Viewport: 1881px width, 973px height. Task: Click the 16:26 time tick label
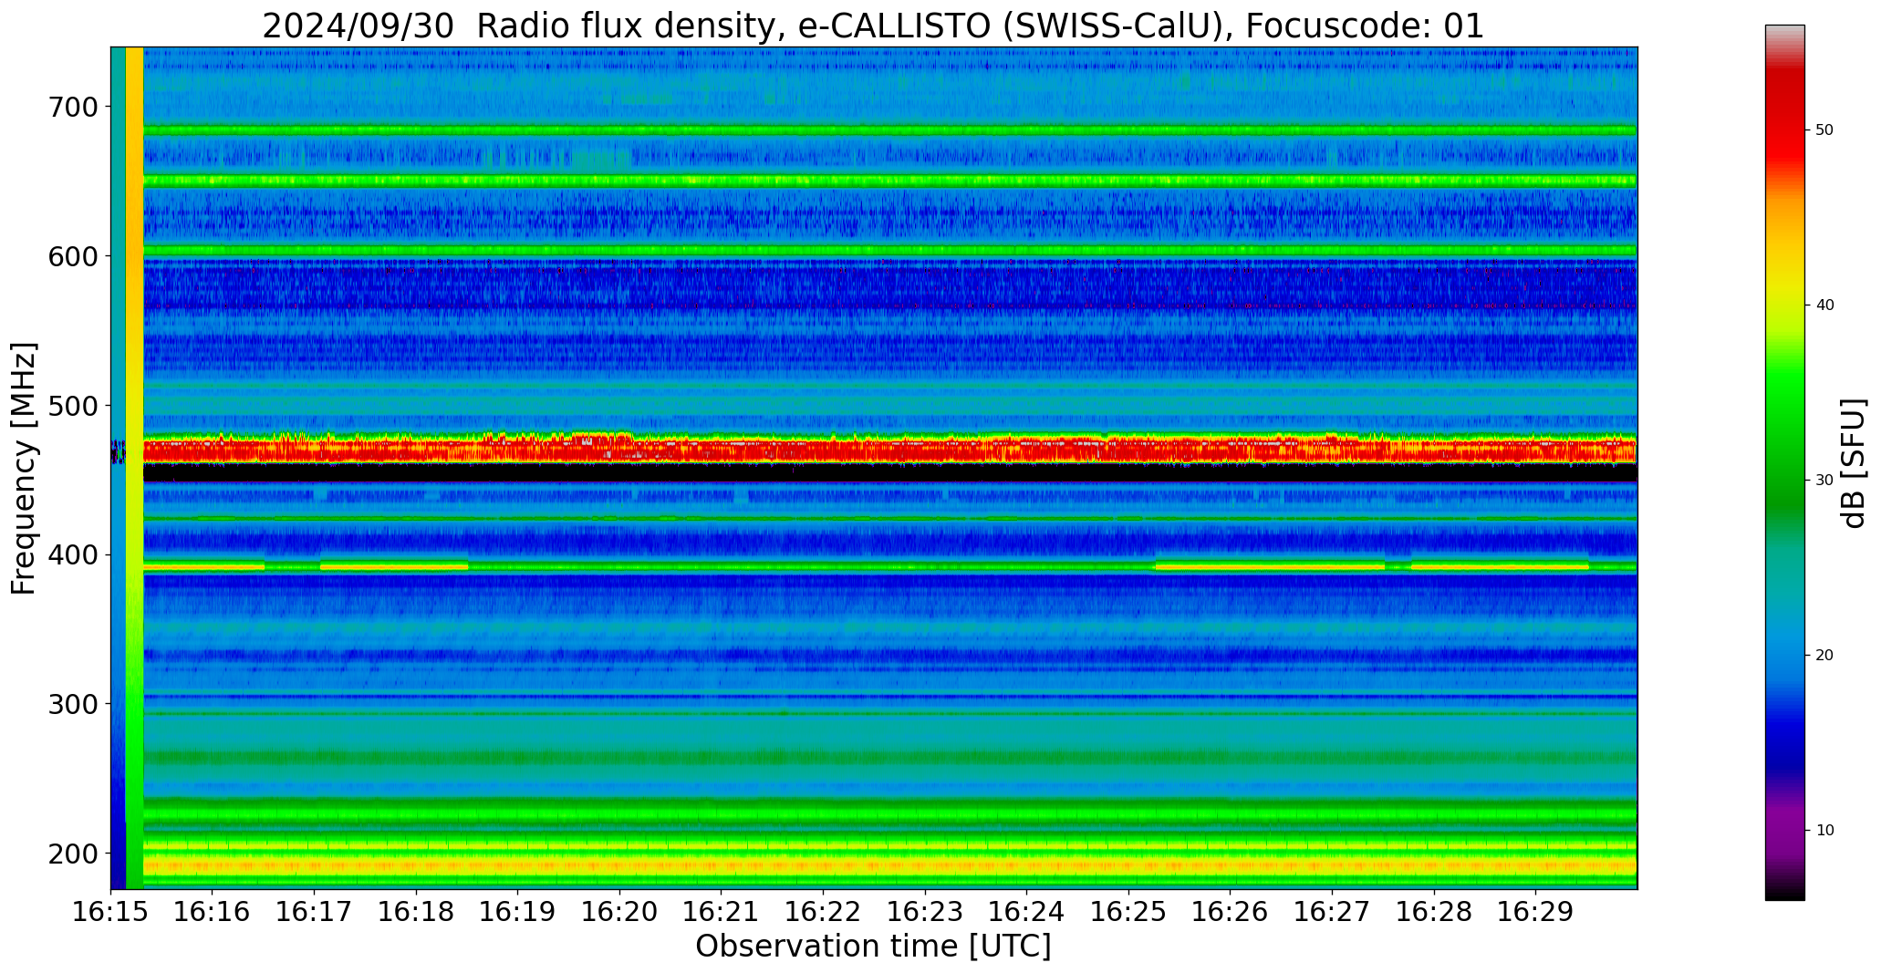1231,911
